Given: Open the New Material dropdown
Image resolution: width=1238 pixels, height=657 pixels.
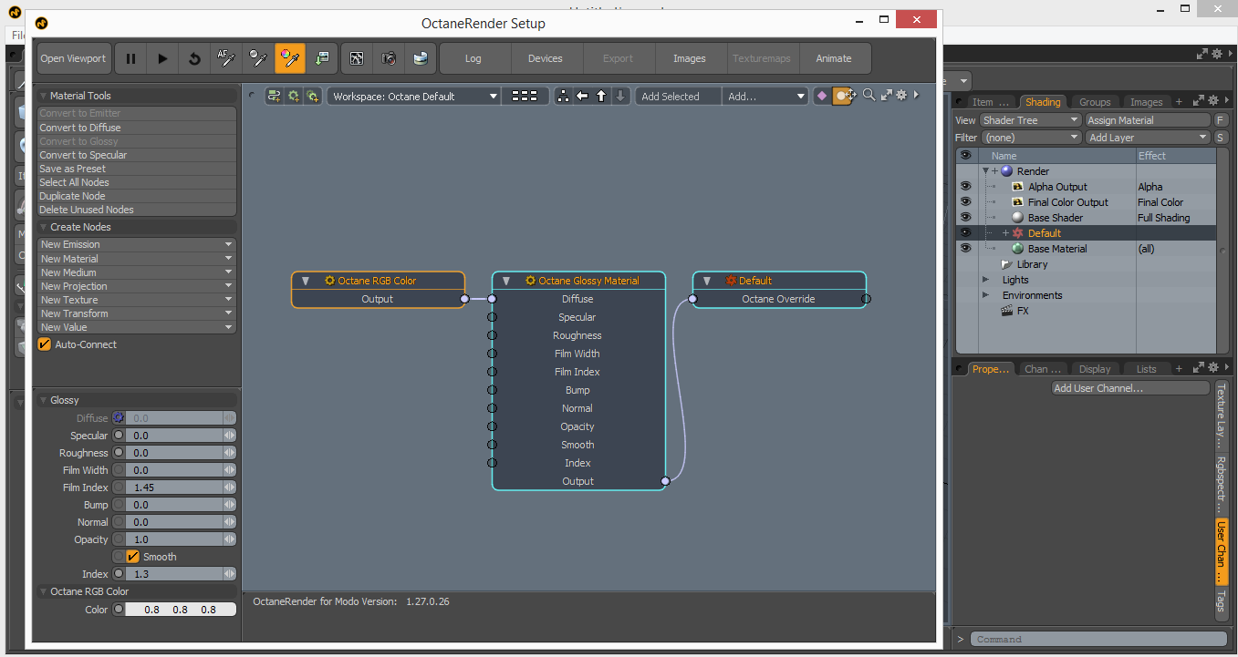Looking at the screenshot, I should 137,259.
